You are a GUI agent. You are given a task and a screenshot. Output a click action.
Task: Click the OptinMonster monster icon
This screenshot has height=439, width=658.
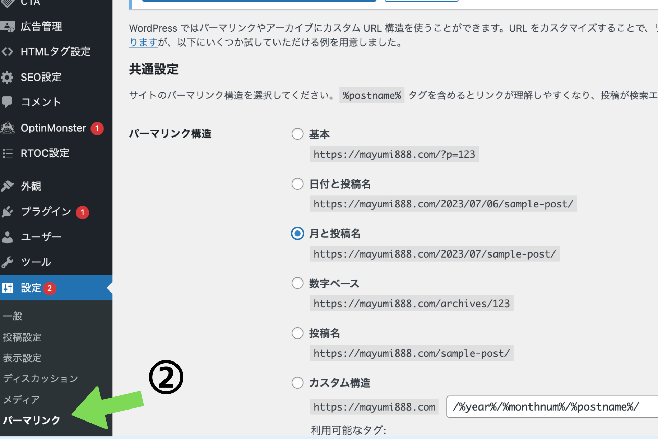[8, 128]
